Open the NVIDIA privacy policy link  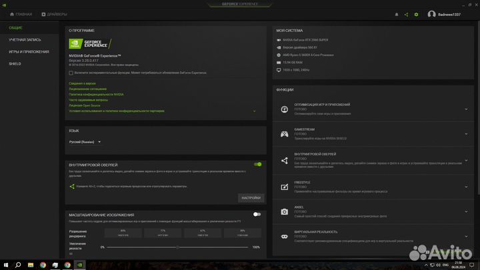[97, 95]
